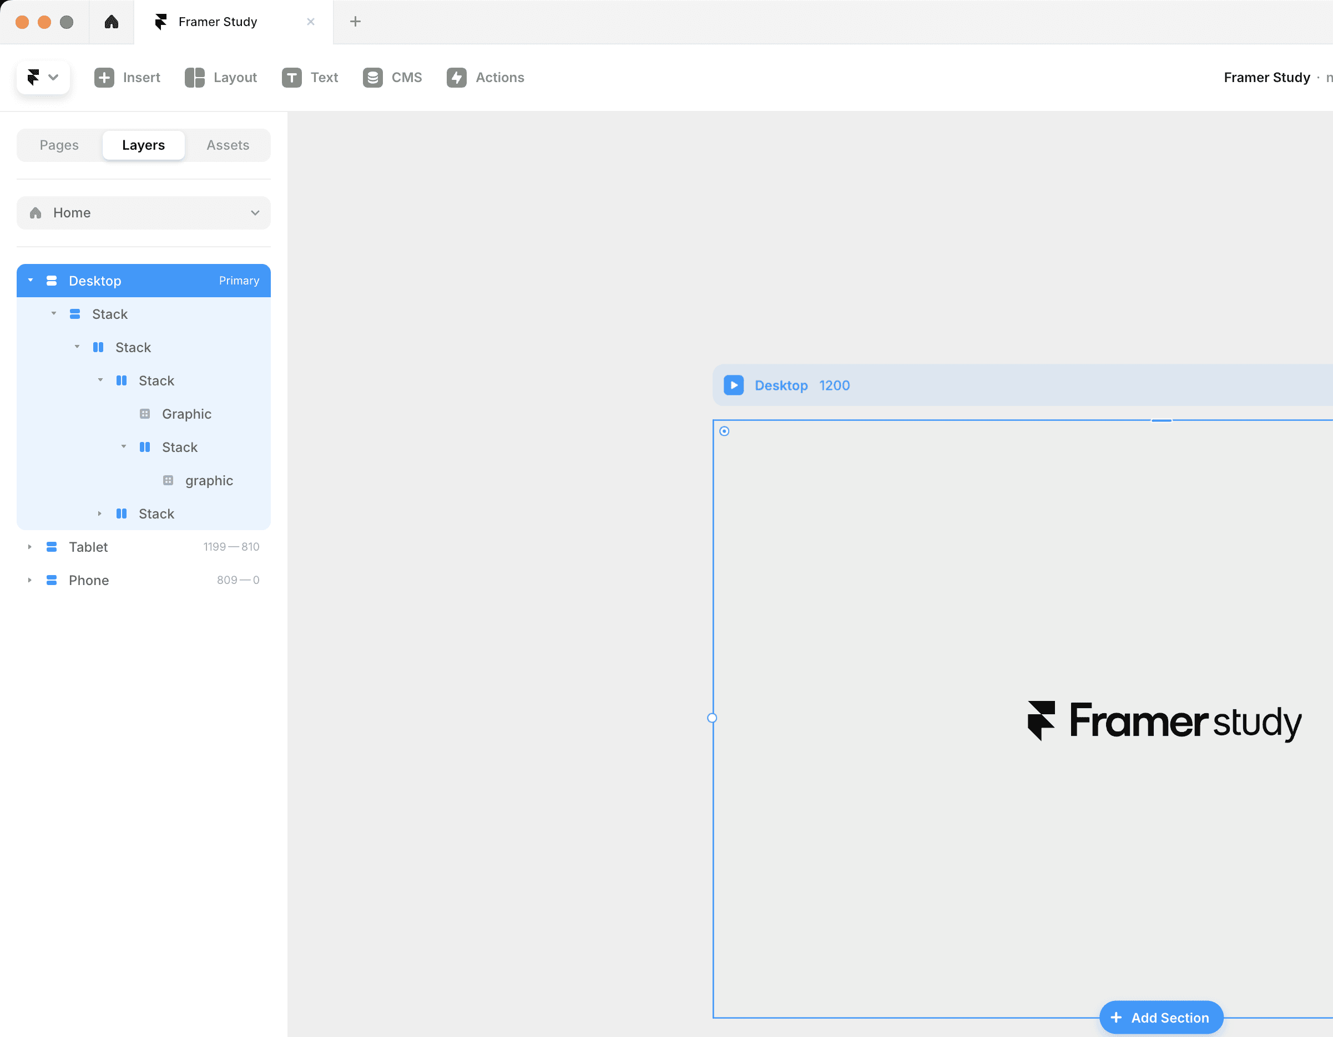Open the CMS database icon
The image size is (1333, 1037).
pos(372,78)
